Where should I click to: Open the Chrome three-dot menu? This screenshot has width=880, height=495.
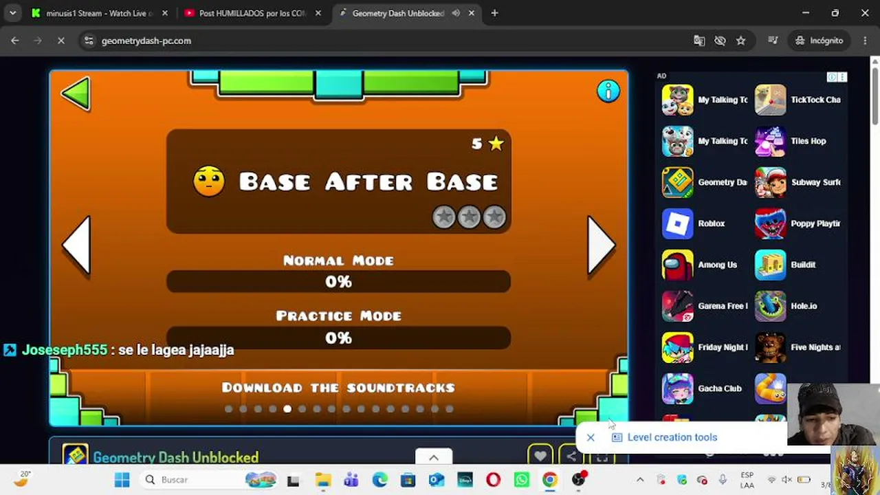(x=865, y=41)
